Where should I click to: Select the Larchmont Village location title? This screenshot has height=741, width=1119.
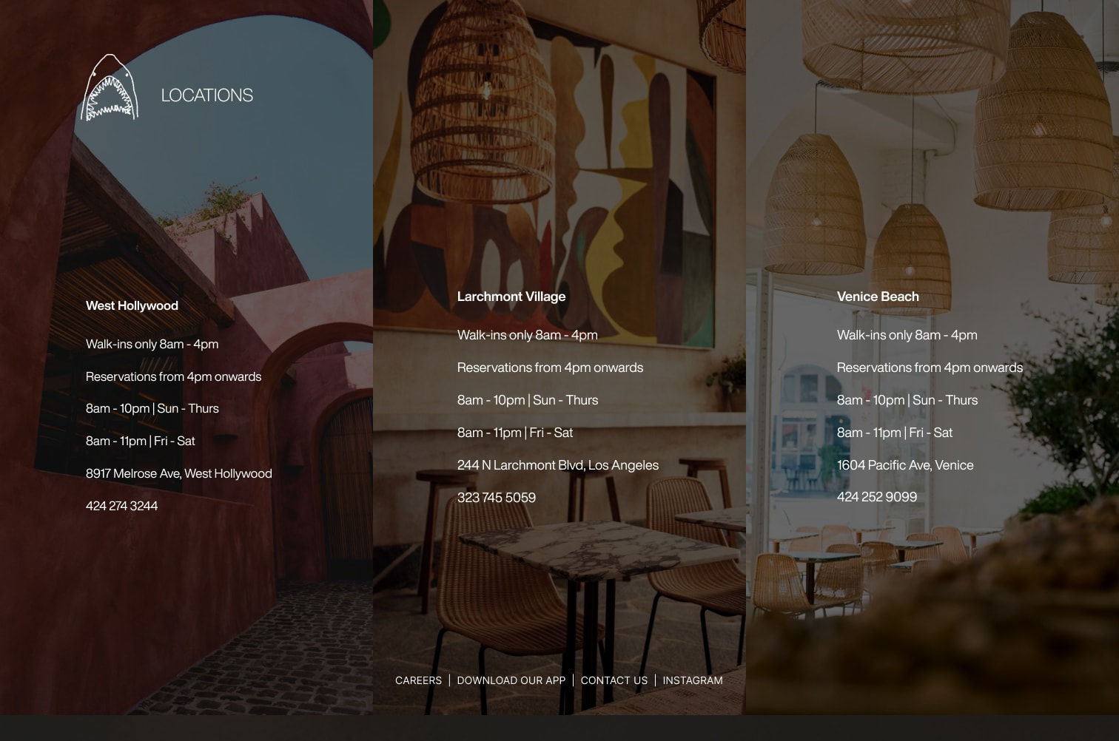511,297
